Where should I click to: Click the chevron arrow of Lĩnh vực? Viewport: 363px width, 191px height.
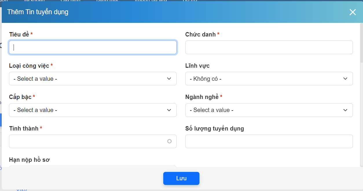click(345, 79)
